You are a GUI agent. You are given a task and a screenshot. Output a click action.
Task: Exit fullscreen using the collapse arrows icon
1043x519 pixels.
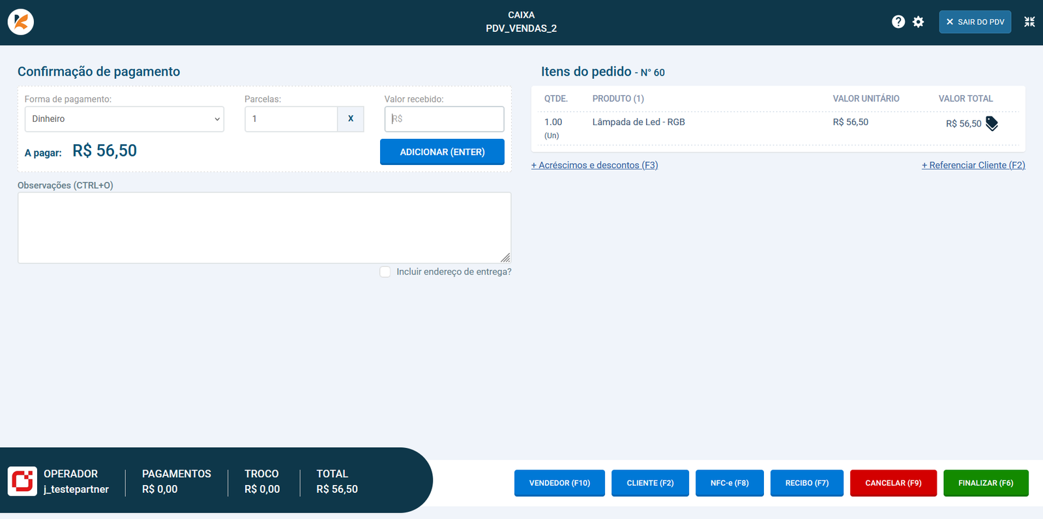point(1029,22)
